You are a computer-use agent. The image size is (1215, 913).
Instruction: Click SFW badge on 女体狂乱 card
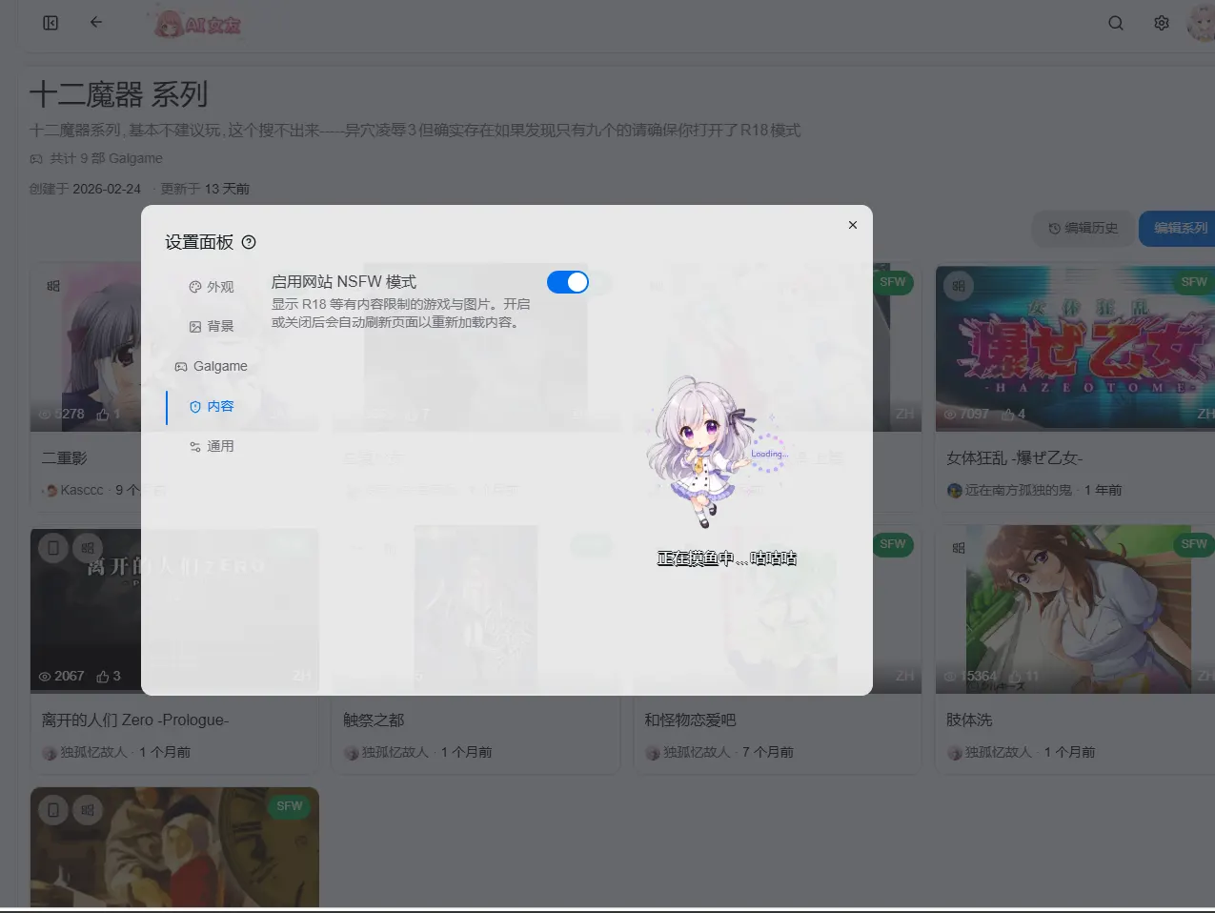[1194, 282]
